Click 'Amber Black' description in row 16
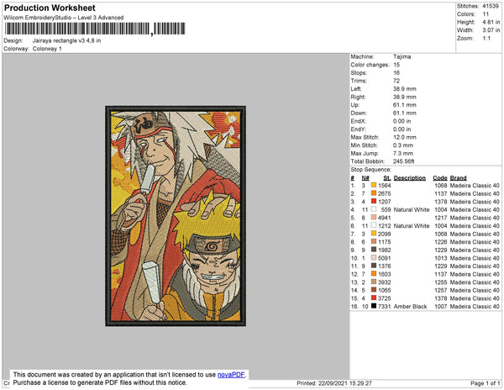Image resolution: width=504 pixels, height=390 pixels. coord(411,307)
